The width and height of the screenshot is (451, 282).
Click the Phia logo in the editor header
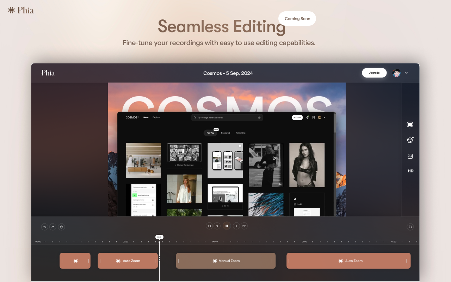pyautogui.click(x=48, y=73)
